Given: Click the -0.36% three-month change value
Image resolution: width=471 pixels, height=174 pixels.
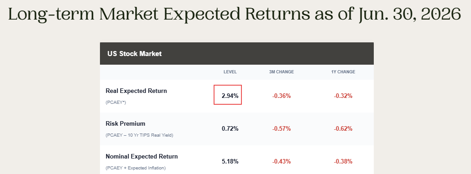Looking at the screenshot, I should [x=282, y=96].
